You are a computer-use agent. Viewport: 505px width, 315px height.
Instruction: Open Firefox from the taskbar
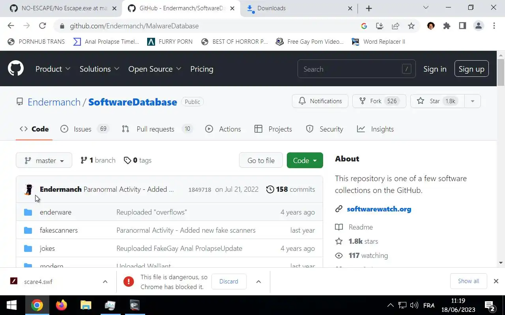point(61,305)
